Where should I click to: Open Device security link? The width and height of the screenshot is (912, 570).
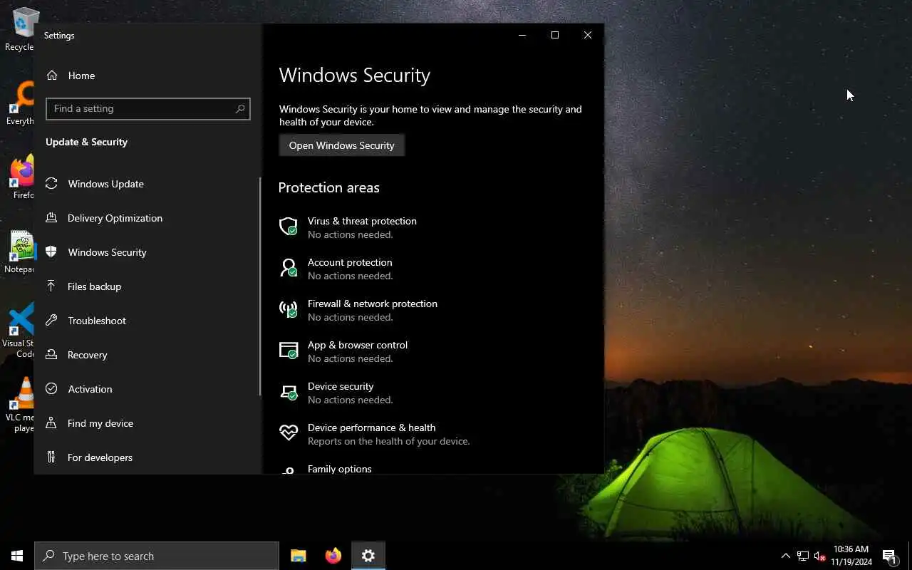(341, 386)
